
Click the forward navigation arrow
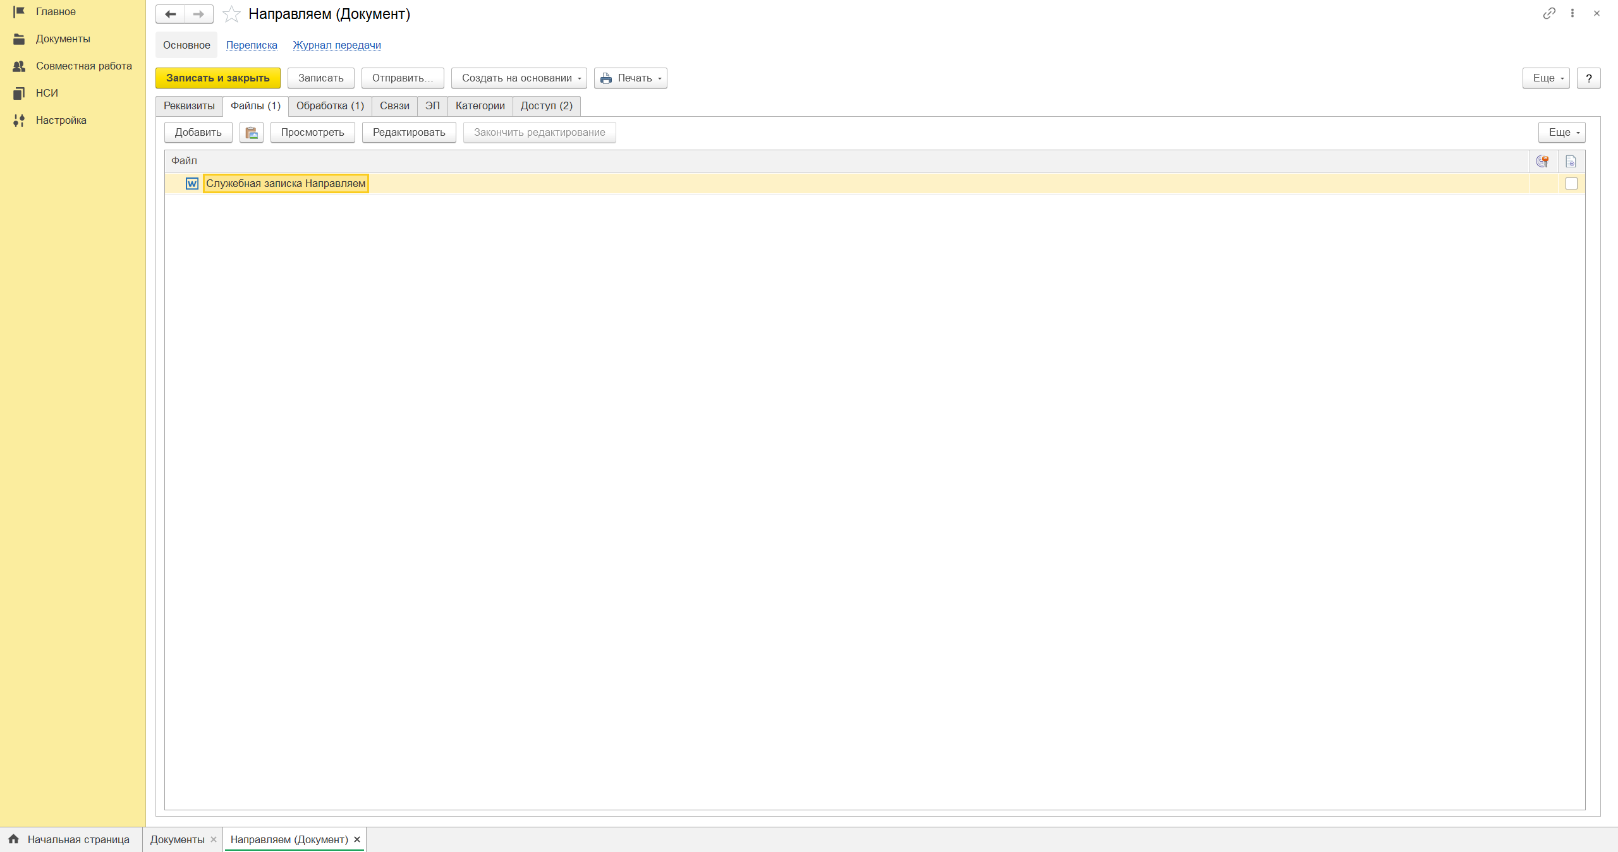pos(198,14)
